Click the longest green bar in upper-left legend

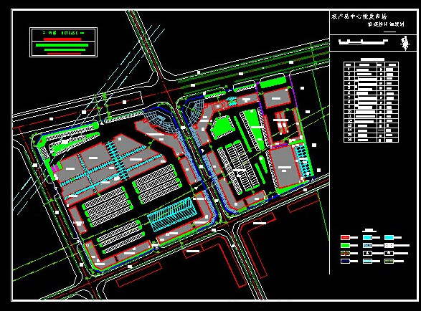pyautogui.click(x=62, y=45)
